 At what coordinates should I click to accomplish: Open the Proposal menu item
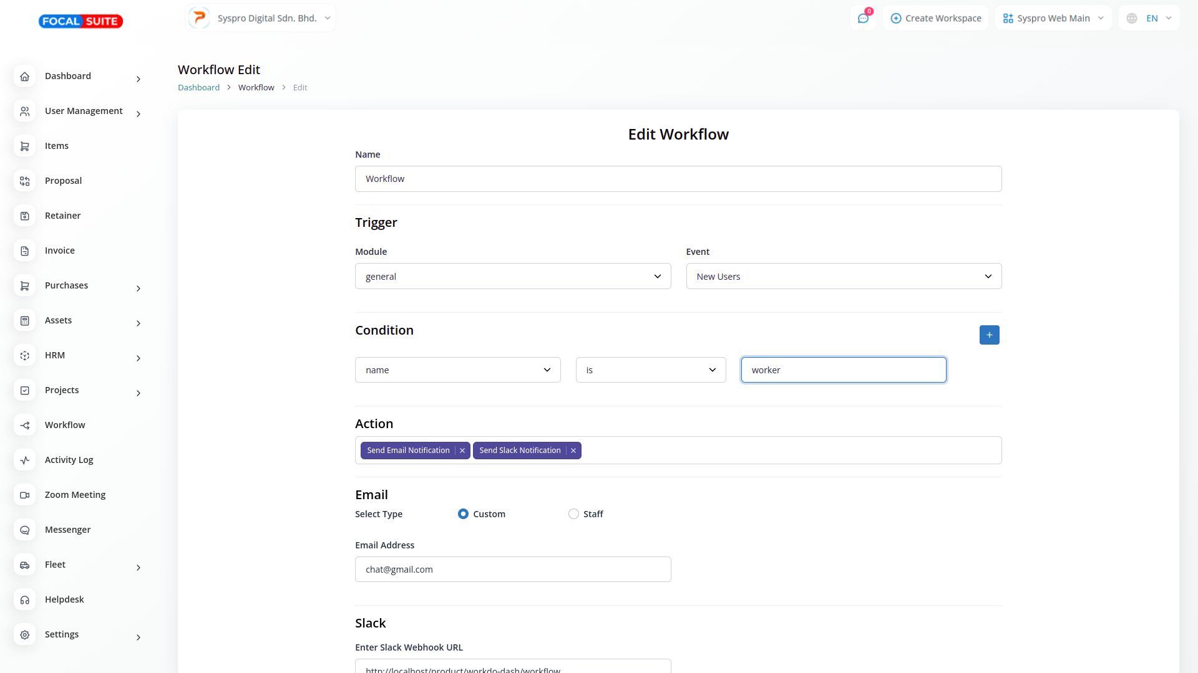[63, 181]
